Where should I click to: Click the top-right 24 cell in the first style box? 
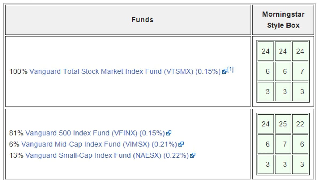pyautogui.click(x=300, y=51)
